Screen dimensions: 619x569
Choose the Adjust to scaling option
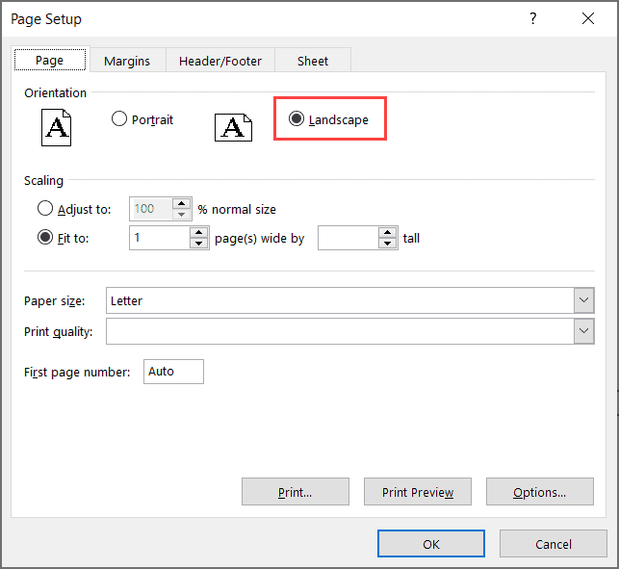click(45, 208)
